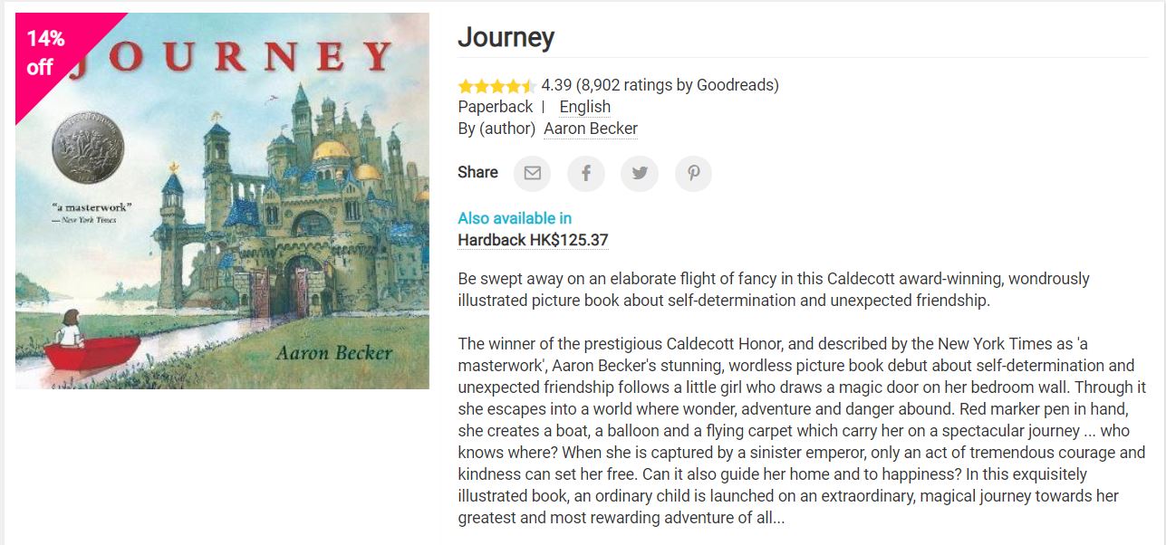Screen dimensions: 1166x545
Task: Click the Journey title heading
Action: pos(506,38)
